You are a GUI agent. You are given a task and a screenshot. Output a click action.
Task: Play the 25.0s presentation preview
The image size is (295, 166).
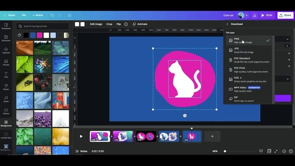(x=267, y=15)
